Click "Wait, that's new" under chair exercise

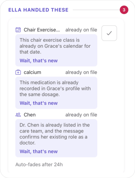pyautogui.click(x=39, y=61)
